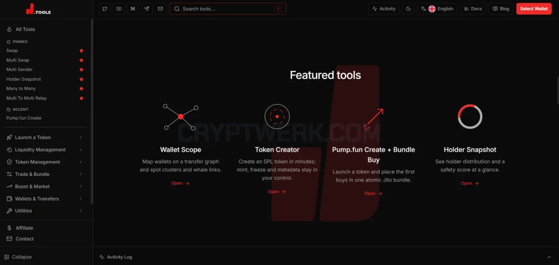Focus the Search tools input field
559x265 pixels.
227,9
